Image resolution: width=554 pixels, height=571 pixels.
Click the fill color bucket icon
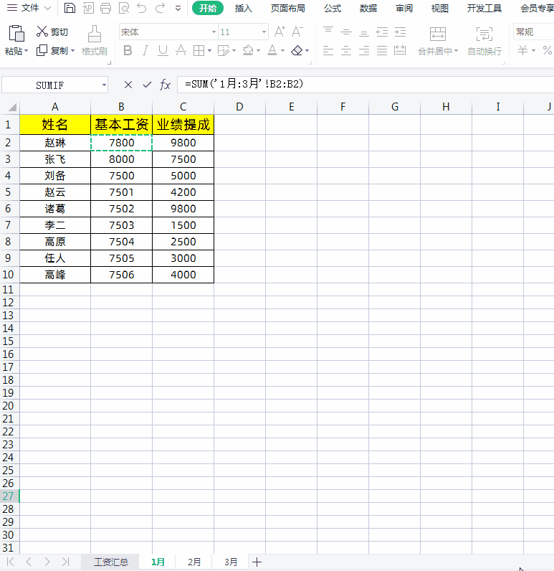pyautogui.click(x=248, y=50)
